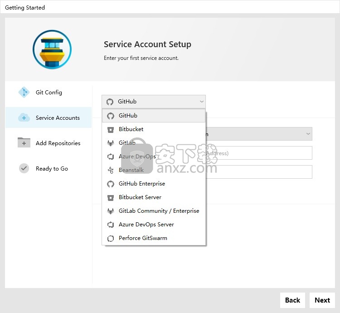Viewport: 340px width, 313px height.
Task: Select GitLab Community / Enterprise
Action: [154, 211]
